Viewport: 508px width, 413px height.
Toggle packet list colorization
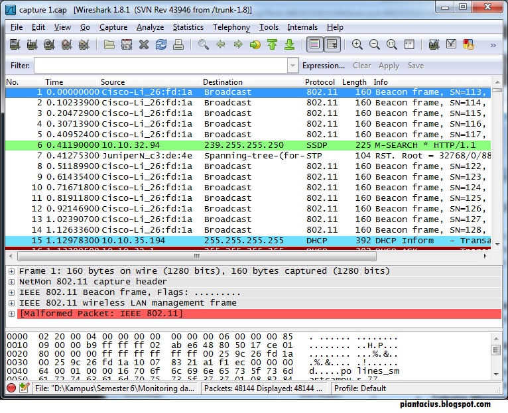pyautogui.click(x=315, y=44)
